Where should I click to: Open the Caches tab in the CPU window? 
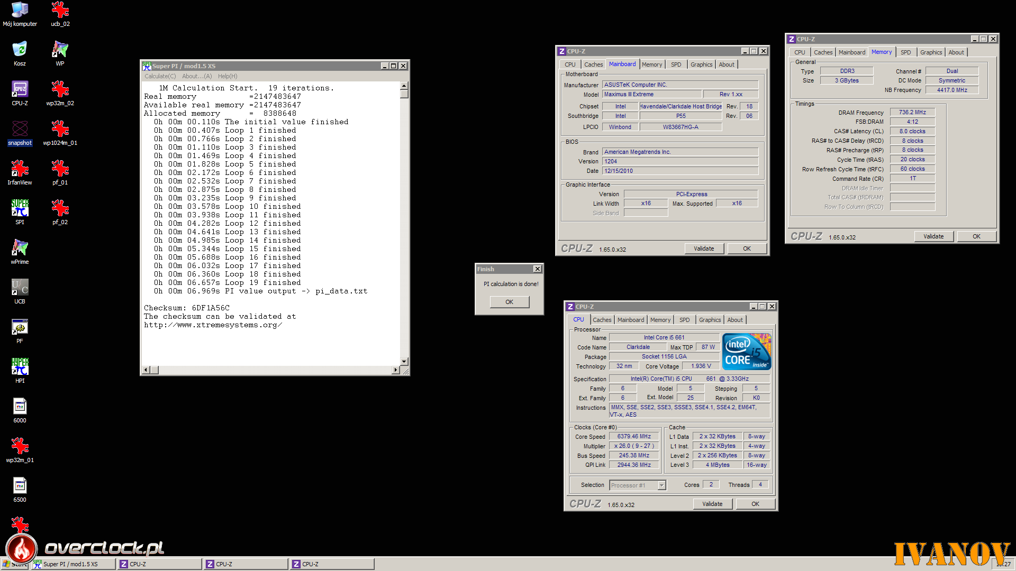[x=602, y=320]
